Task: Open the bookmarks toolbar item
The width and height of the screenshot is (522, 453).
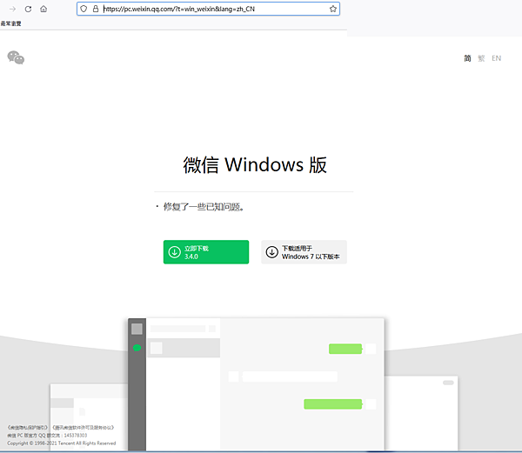Action: click(x=11, y=23)
